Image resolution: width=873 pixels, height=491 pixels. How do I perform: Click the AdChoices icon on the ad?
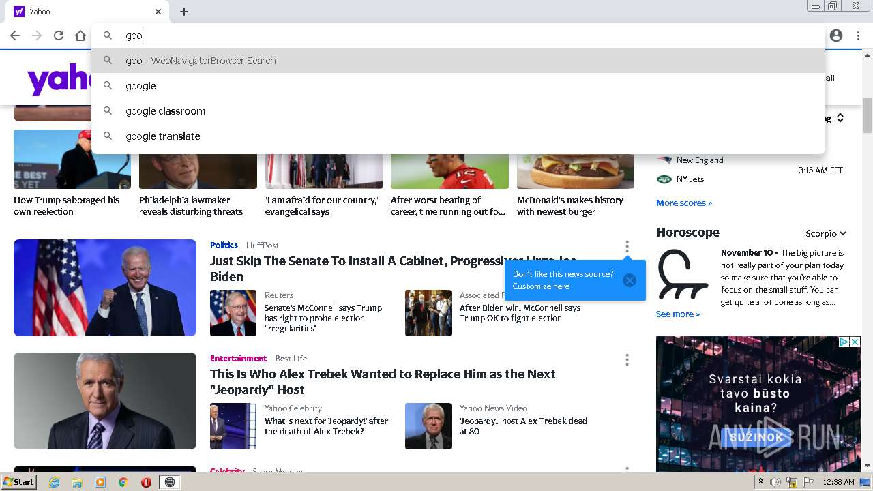[844, 342]
